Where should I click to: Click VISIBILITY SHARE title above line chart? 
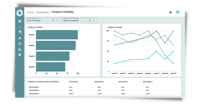coord(114,27)
